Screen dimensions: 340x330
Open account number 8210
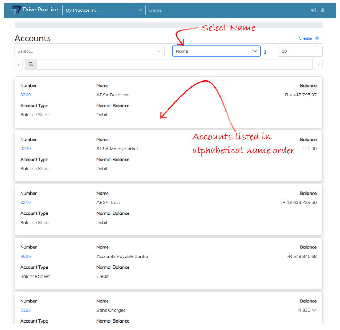pos(26,202)
